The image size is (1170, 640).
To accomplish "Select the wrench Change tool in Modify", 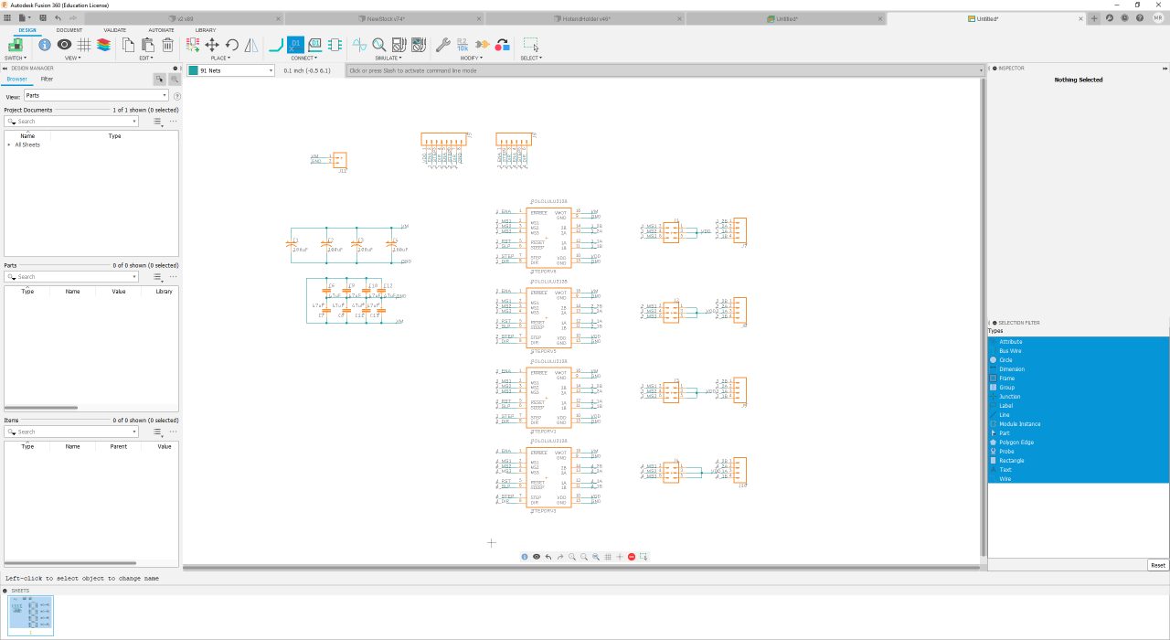I will [443, 44].
